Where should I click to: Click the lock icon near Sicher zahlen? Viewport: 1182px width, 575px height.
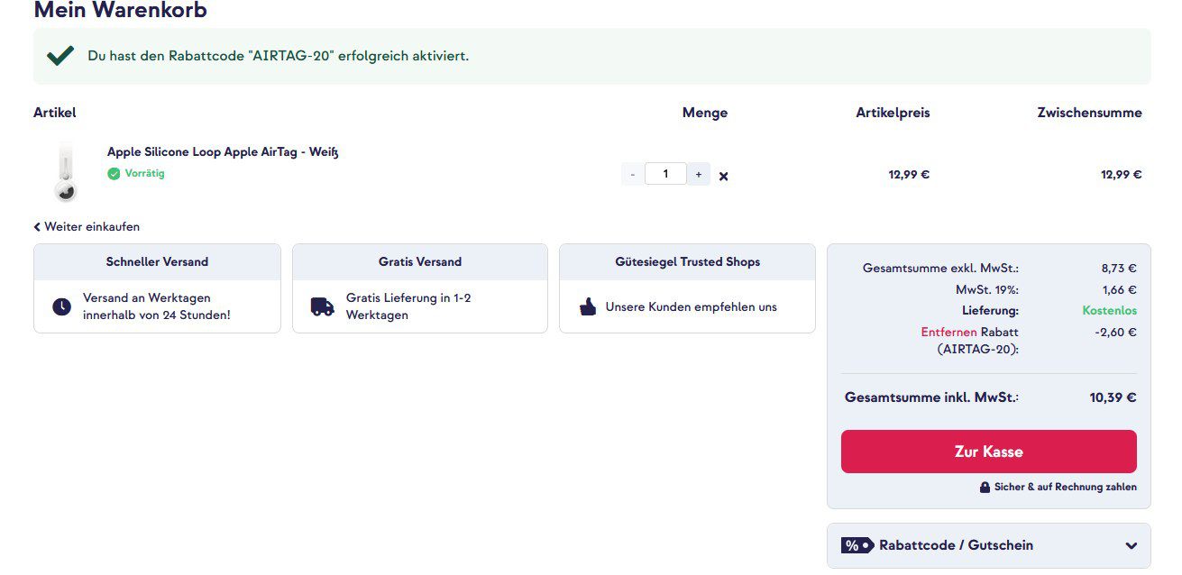pyautogui.click(x=985, y=487)
